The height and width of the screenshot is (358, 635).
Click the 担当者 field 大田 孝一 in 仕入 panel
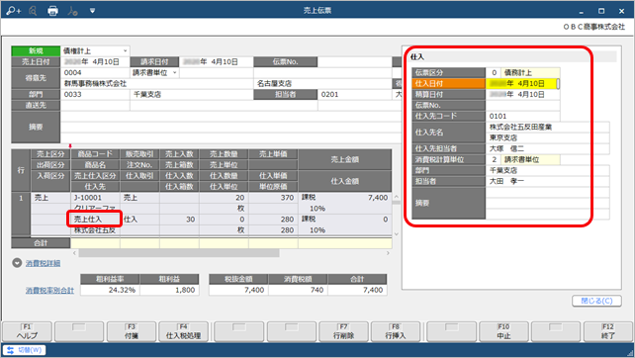coord(548,181)
